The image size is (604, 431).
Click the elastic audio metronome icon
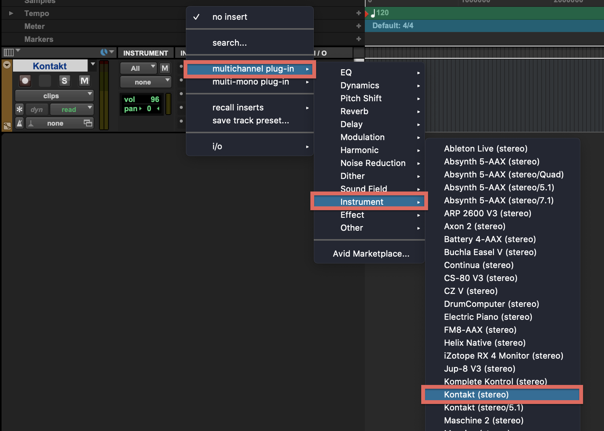click(19, 123)
